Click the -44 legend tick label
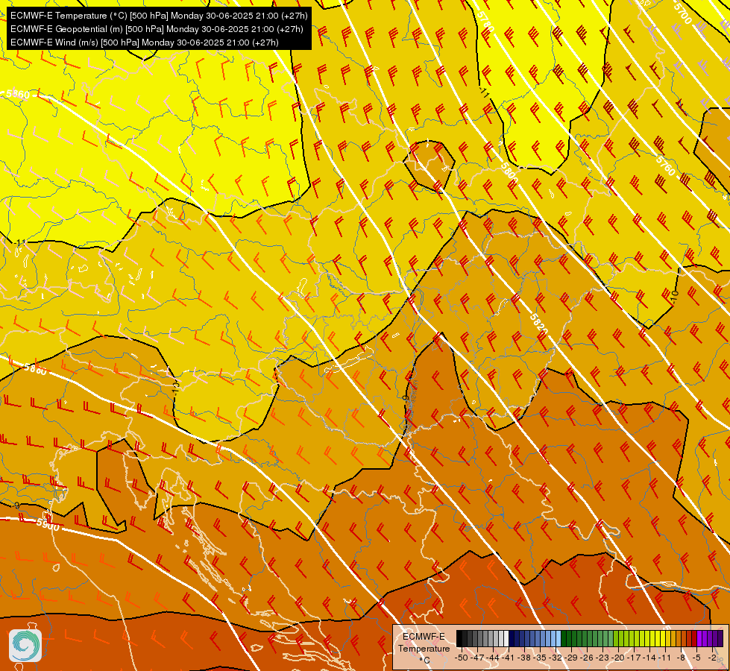Image resolution: width=730 pixels, height=671 pixels. click(493, 658)
